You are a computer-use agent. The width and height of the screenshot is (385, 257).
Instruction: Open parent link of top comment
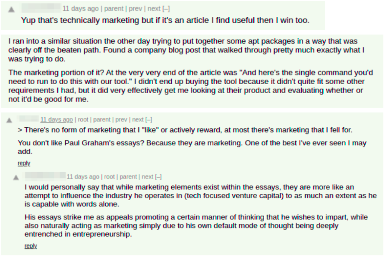pyautogui.click(x=114, y=9)
